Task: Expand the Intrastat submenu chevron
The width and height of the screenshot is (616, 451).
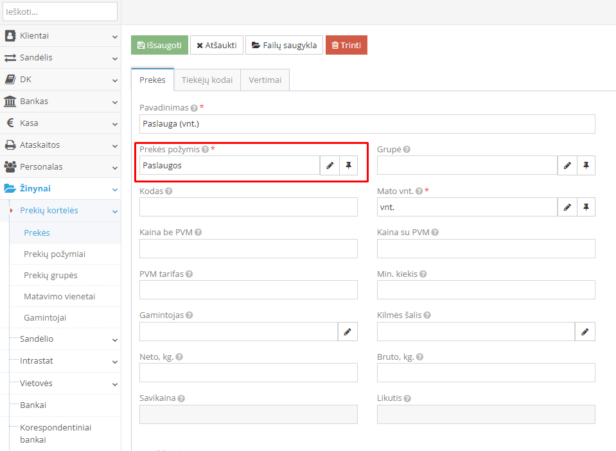Action: point(115,362)
